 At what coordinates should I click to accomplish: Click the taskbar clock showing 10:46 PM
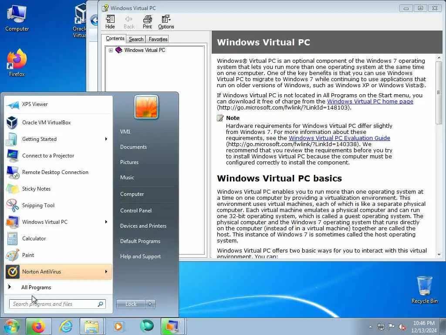(x=424, y=327)
